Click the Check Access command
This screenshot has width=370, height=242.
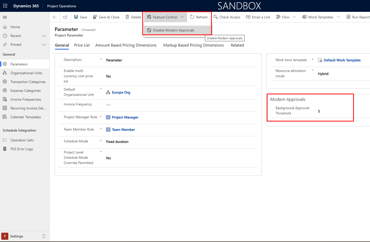pyautogui.click(x=227, y=17)
